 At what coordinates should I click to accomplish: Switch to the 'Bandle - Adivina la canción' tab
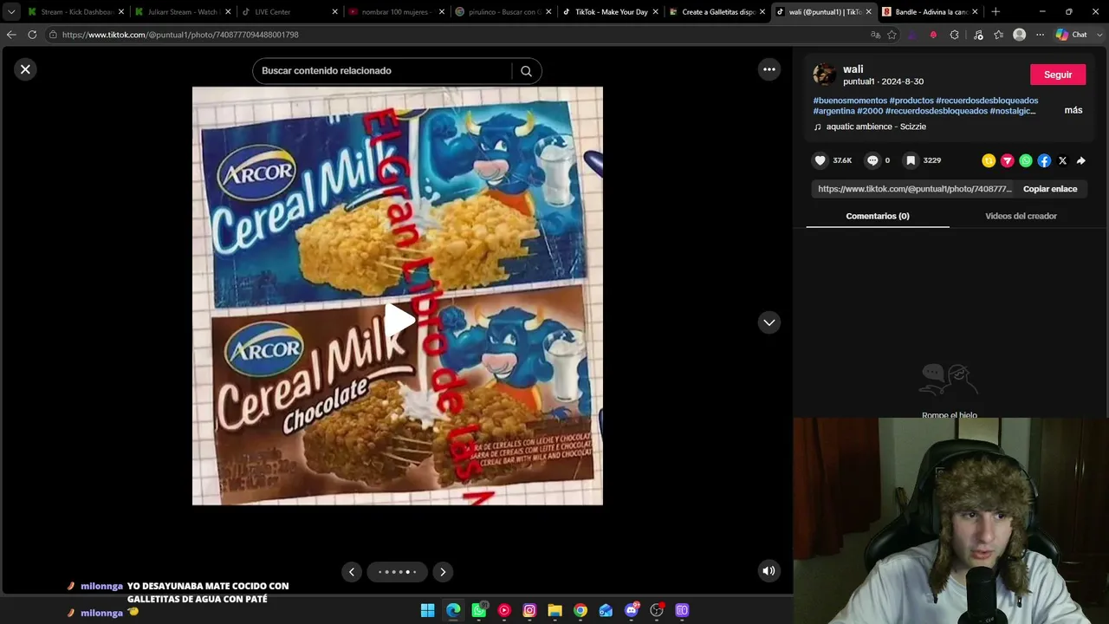coord(931,12)
